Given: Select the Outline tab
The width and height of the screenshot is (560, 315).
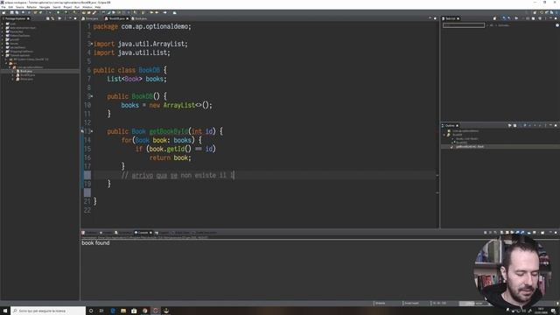Looking at the screenshot, I should click(450, 126).
